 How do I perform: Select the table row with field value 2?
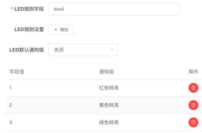pos(104,105)
